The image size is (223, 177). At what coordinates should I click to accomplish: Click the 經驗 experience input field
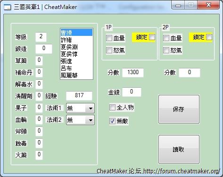79,95
